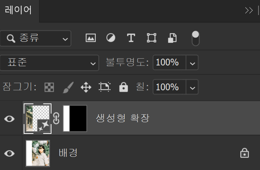Filter for adjustment layers icon
This screenshot has height=170, width=260.
point(111,38)
